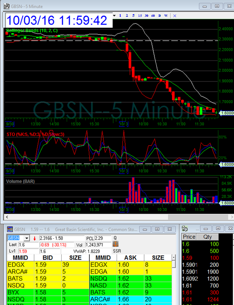Screen dimensions: 234x305
Task: Click the Level 2 window title icon
Action: coord(10,229)
